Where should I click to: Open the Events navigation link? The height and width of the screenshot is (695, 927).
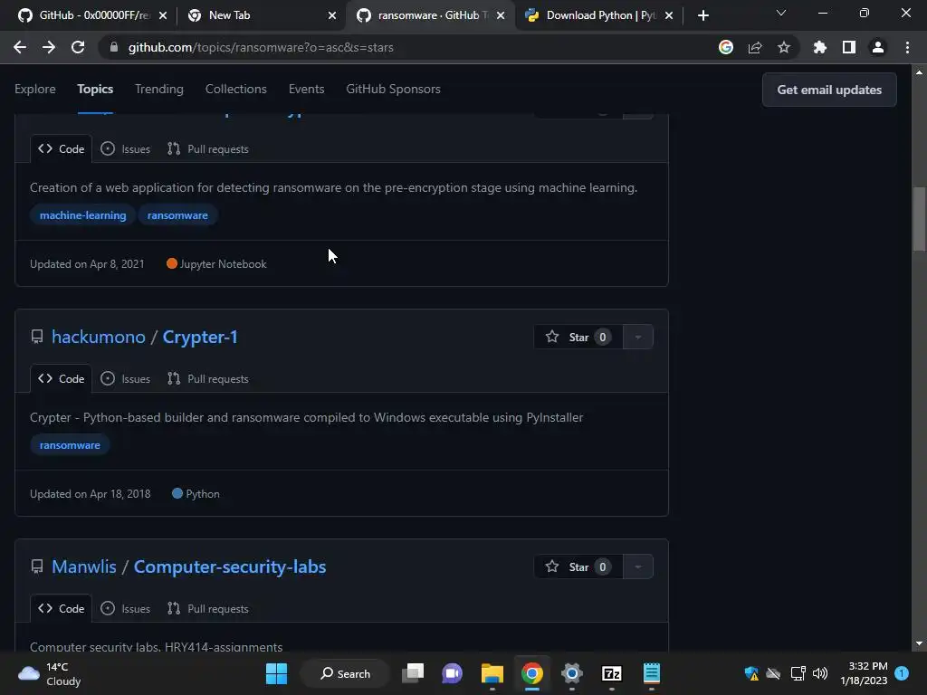pos(306,89)
